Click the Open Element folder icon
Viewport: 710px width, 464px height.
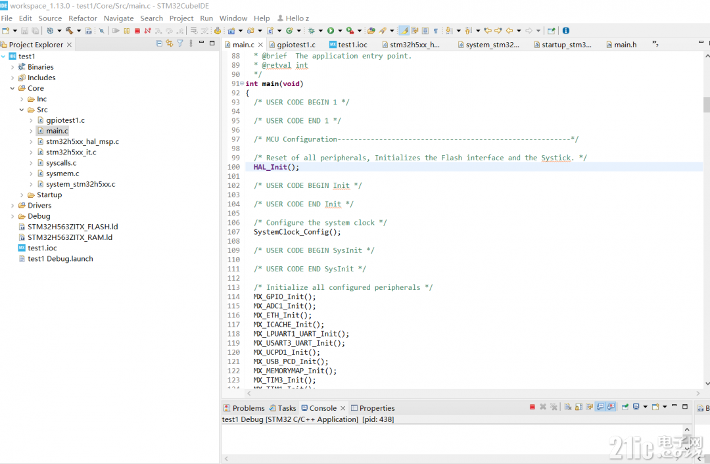(371, 31)
